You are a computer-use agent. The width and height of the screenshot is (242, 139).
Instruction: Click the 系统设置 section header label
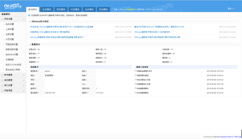(x=8, y=19)
